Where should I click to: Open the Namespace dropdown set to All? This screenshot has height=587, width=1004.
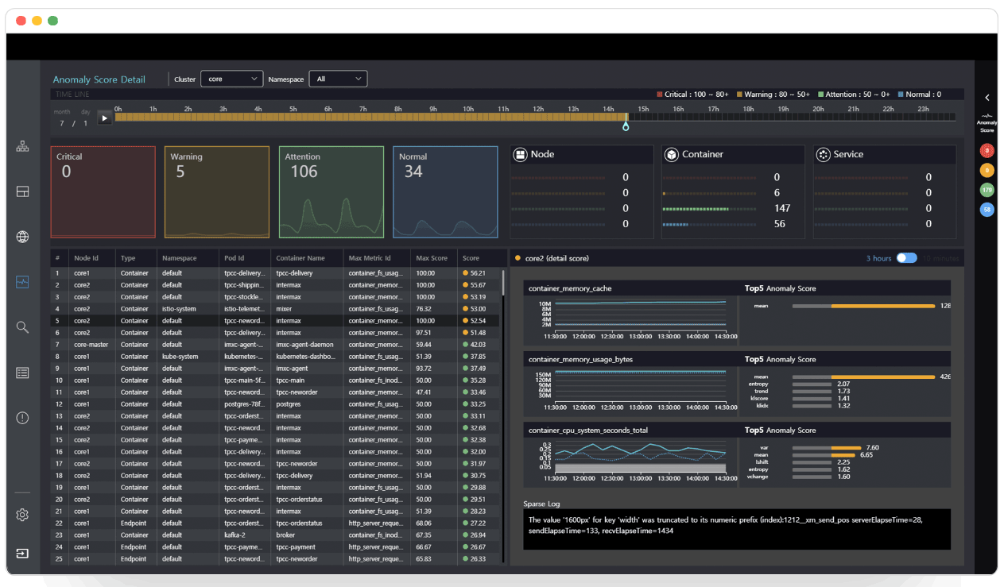point(338,79)
